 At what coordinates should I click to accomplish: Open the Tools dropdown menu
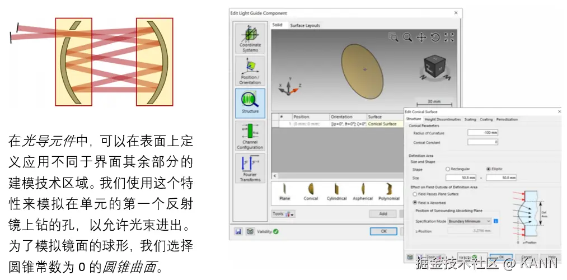pyautogui.click(x=283, y=214)
